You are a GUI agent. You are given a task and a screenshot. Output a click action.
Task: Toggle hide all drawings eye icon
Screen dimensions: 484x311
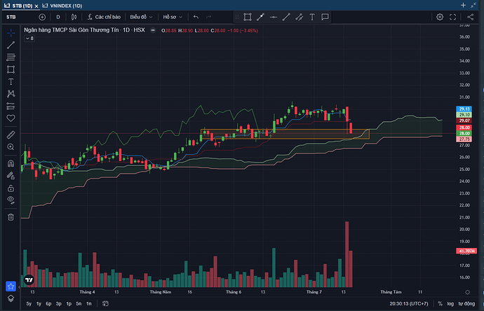(11, 200)
